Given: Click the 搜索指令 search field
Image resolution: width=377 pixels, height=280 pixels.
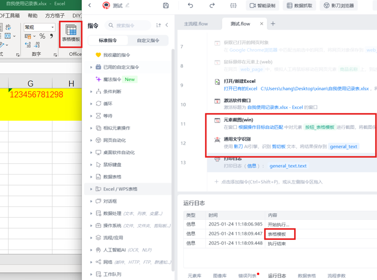Looking at the screenshot, I should click(x=128, y=25).
